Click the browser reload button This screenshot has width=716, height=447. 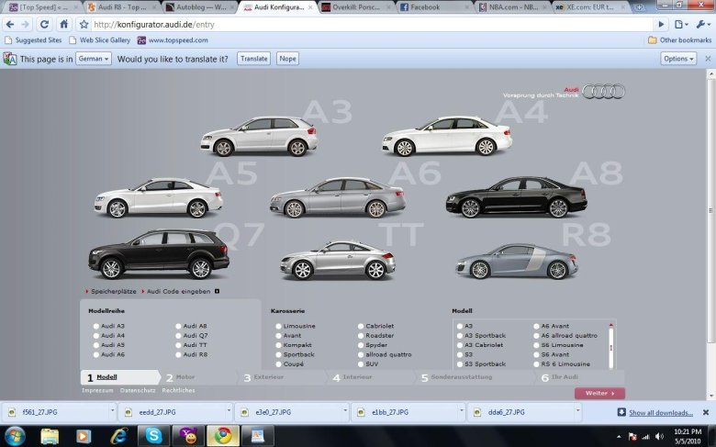[44, 24]
